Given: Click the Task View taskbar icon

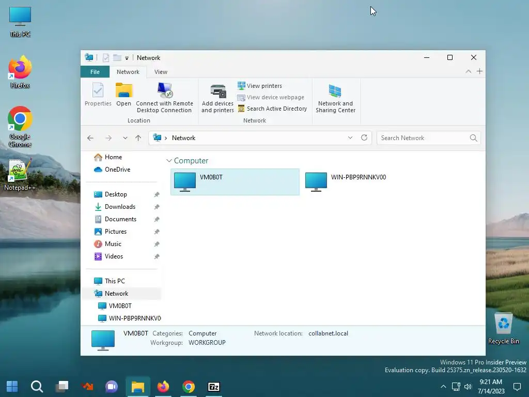Looking at the screenshot, I should [x=62, y=387].
